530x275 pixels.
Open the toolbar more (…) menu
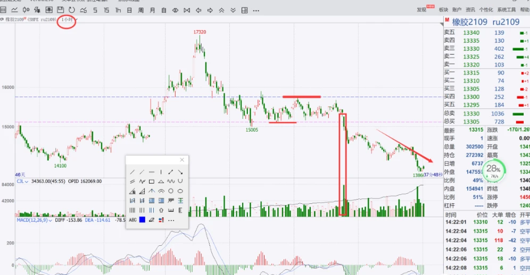(x=256, y=11)
